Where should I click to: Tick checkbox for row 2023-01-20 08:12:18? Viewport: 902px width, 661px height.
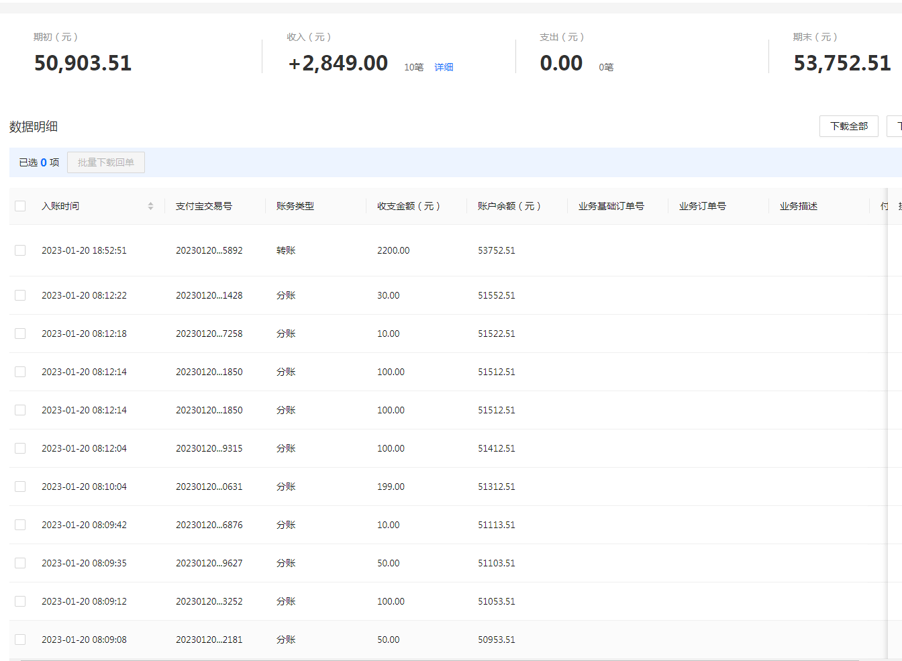click(20, 334)
